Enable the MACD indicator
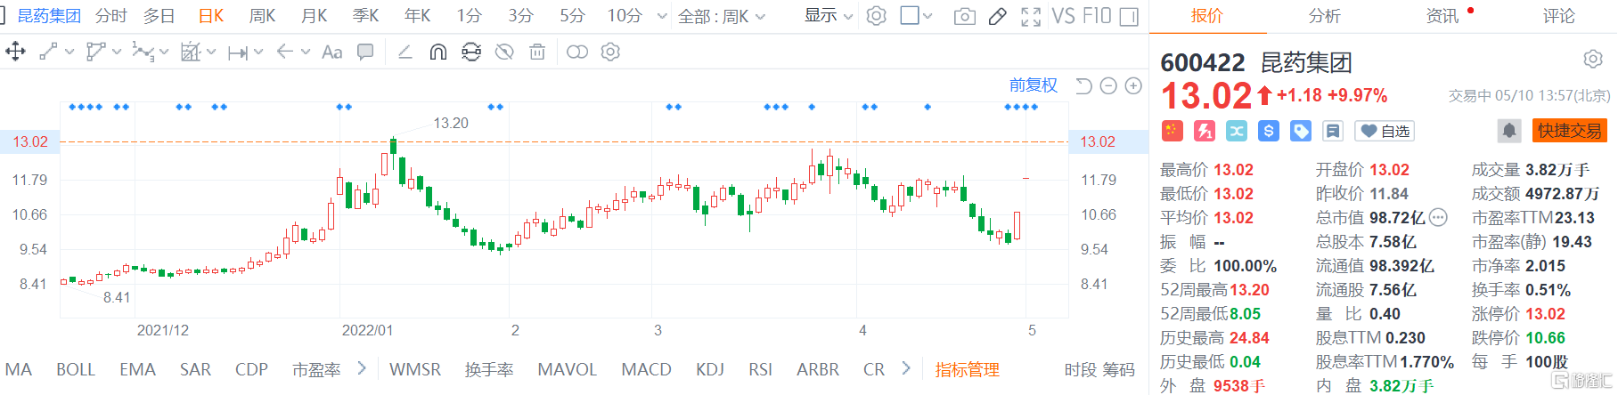This screenshot has width=1618, height=395. 646,369
